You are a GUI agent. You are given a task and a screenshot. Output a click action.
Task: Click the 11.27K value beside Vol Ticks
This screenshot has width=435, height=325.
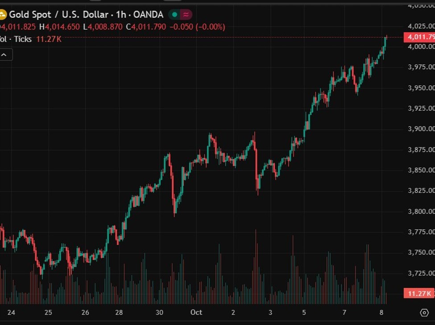48,39
